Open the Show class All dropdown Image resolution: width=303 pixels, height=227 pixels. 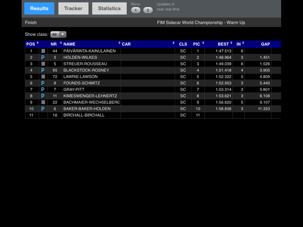(58, 34)
